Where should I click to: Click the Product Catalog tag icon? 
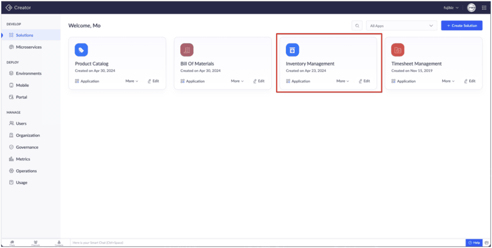pyautogui.click(x=81, y=50)
